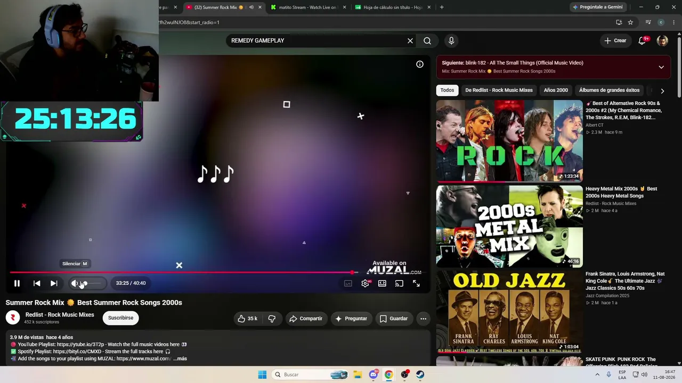Switch to the Hoja de cálculo sin título tab
This screenshot has width=682, height=383.
pos(393,7)
